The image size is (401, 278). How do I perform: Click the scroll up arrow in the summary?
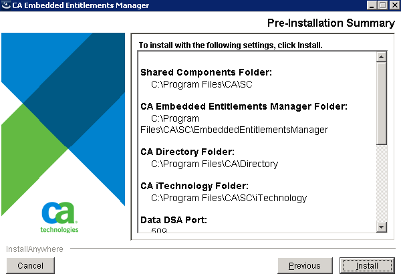pos(382,57)
